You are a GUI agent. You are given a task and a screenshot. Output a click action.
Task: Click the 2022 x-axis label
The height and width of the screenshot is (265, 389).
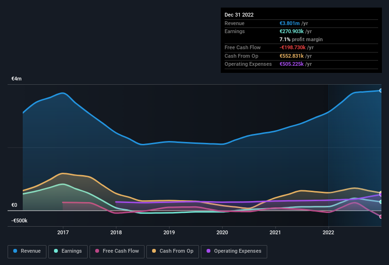(x=328, y=232)
